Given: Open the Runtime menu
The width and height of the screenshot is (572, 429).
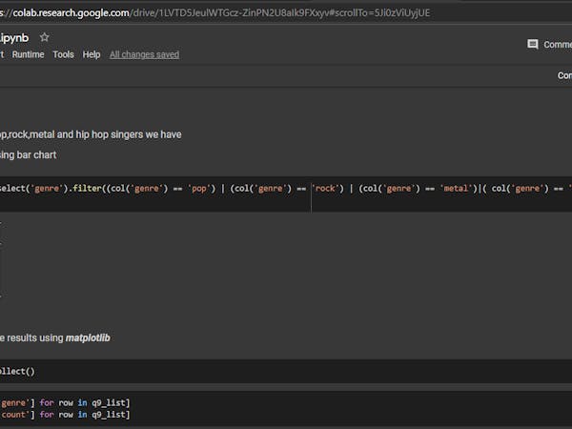Looking at the screenshot, I should [28, 54].
